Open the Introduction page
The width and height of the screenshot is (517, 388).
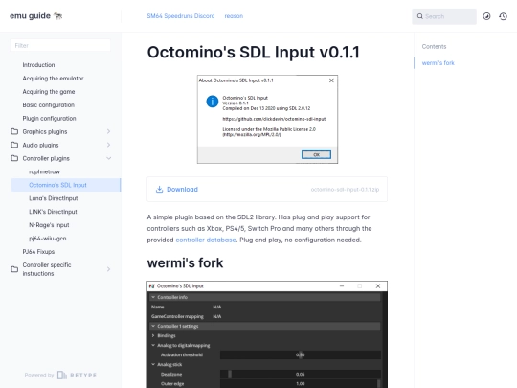(x=38, y=65)
